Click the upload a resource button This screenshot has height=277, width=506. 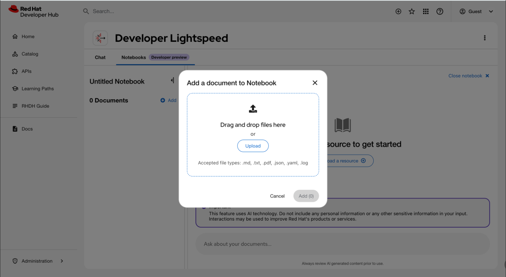(x=350, y=161)
